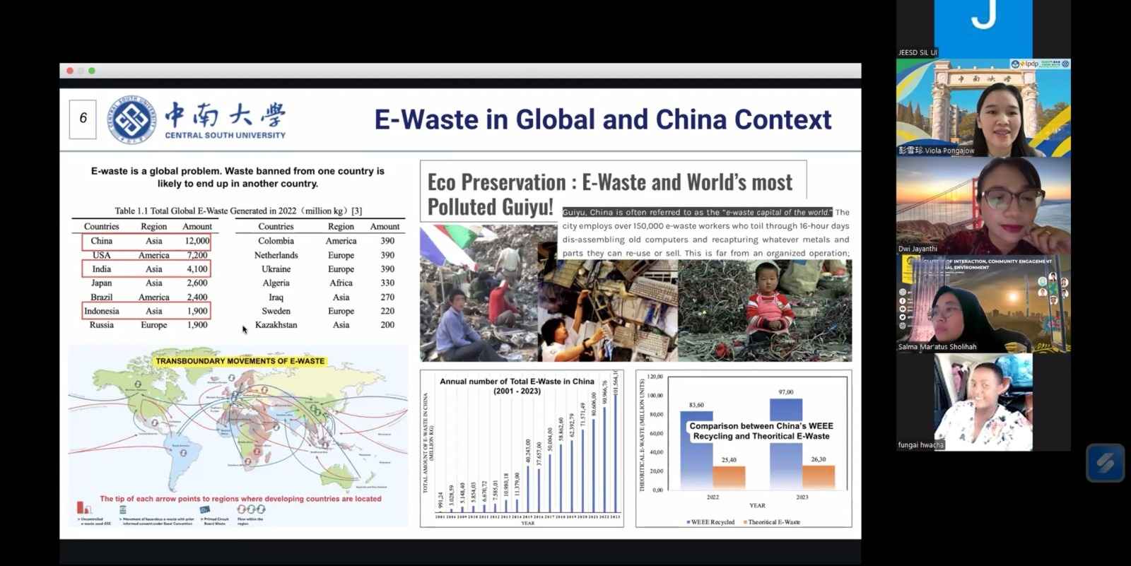Click the Central South University logo emblem
The width and height of the screenshot is (1131, 566).
pos(132,120)
